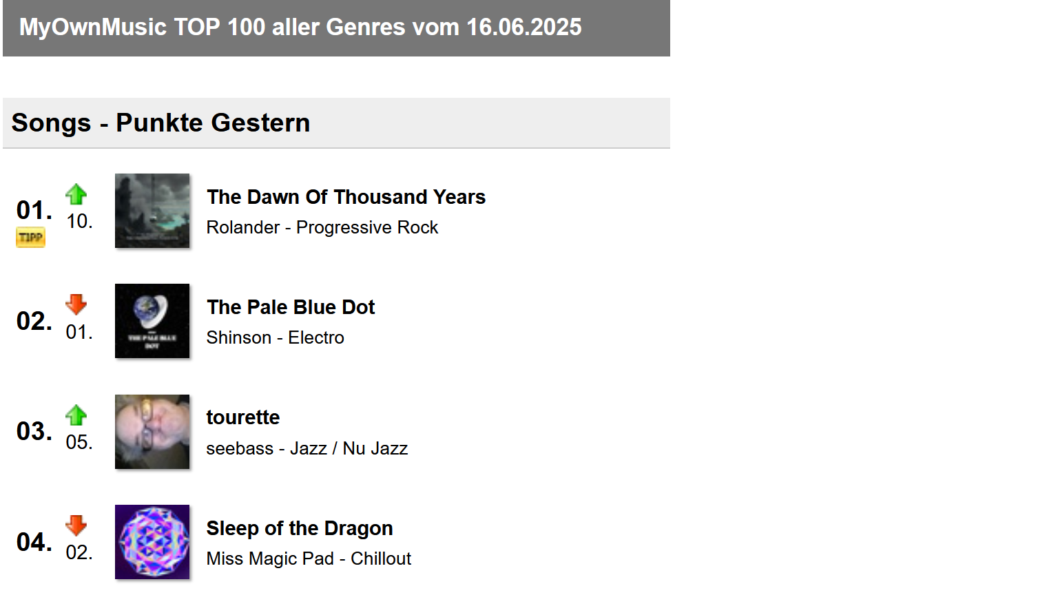
Task: Visit artist line Miss Magic Pad - Chillout
Action: pyautogui.click(x=309, y=559)
